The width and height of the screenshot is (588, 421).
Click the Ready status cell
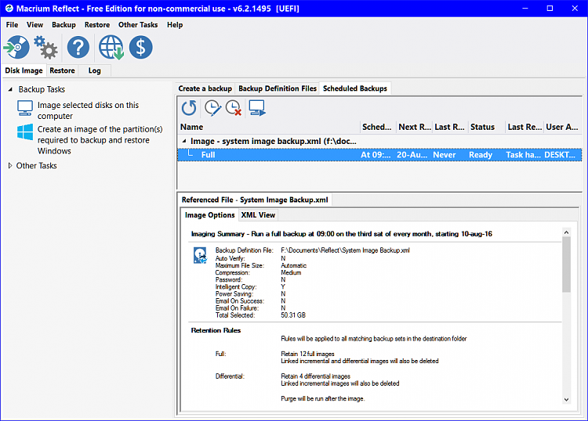point(481,155)
